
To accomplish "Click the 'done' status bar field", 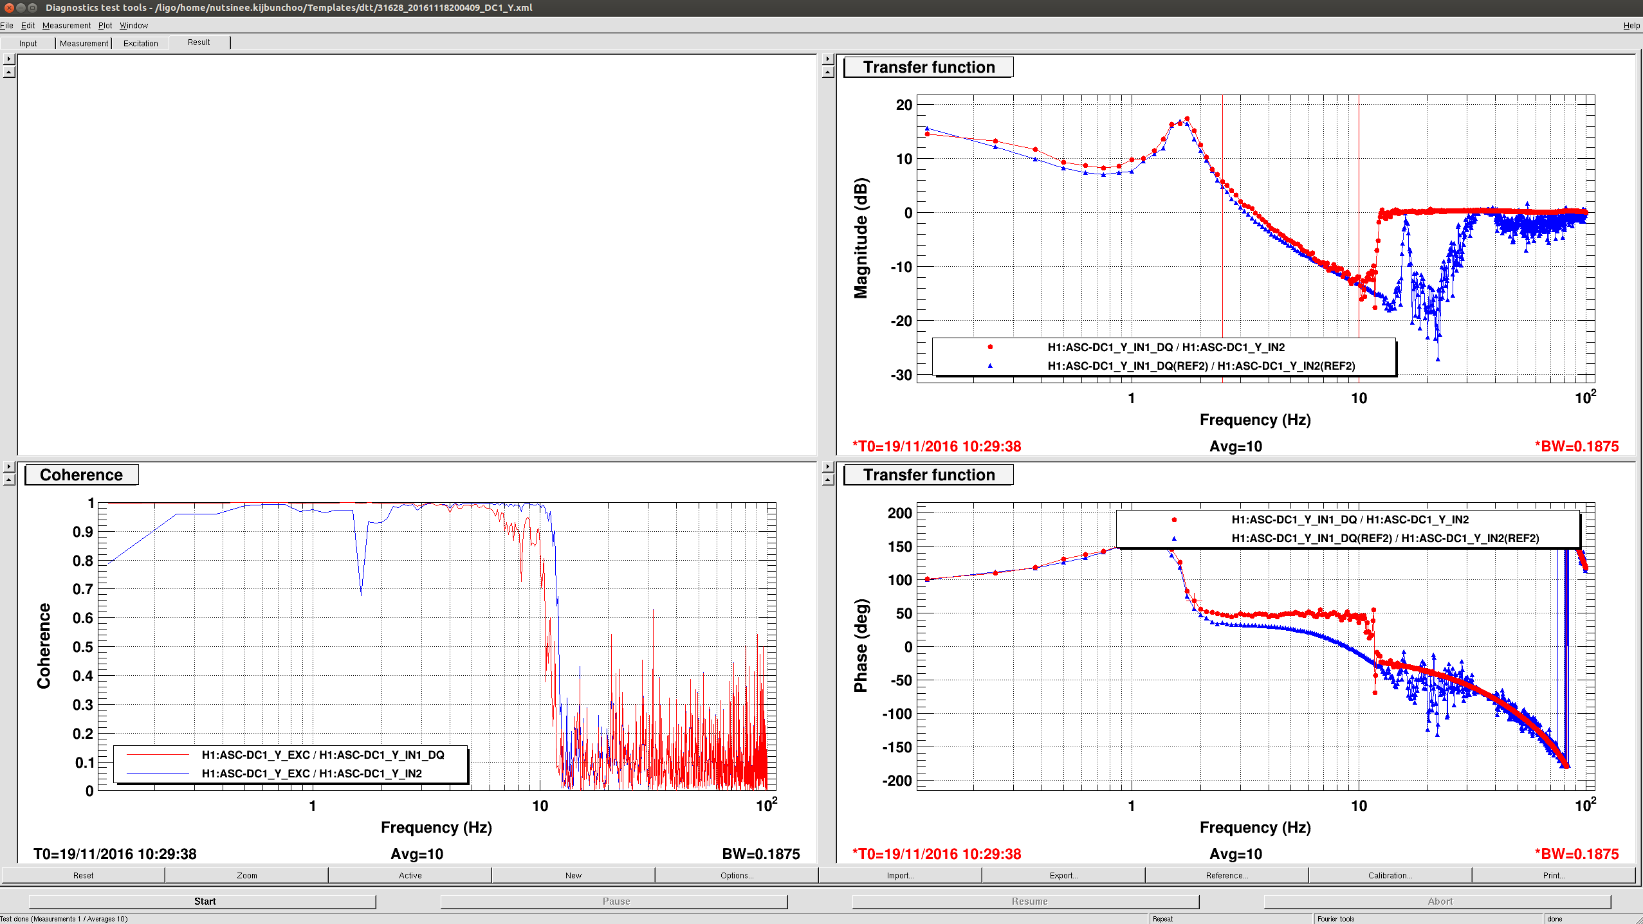I will click(1589, 919).
